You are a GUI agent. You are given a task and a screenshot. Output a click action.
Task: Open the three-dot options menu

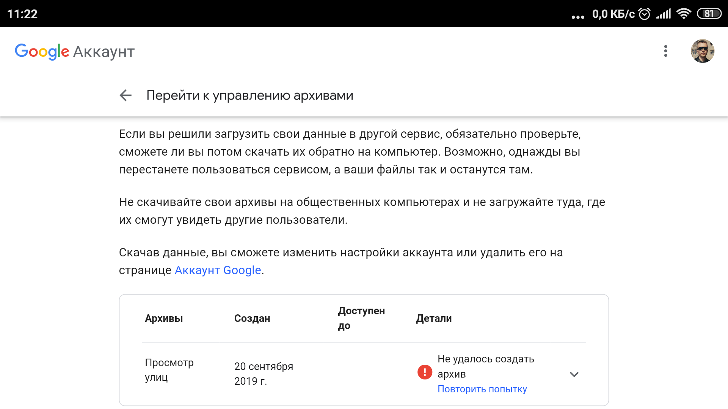pos(665,51)
